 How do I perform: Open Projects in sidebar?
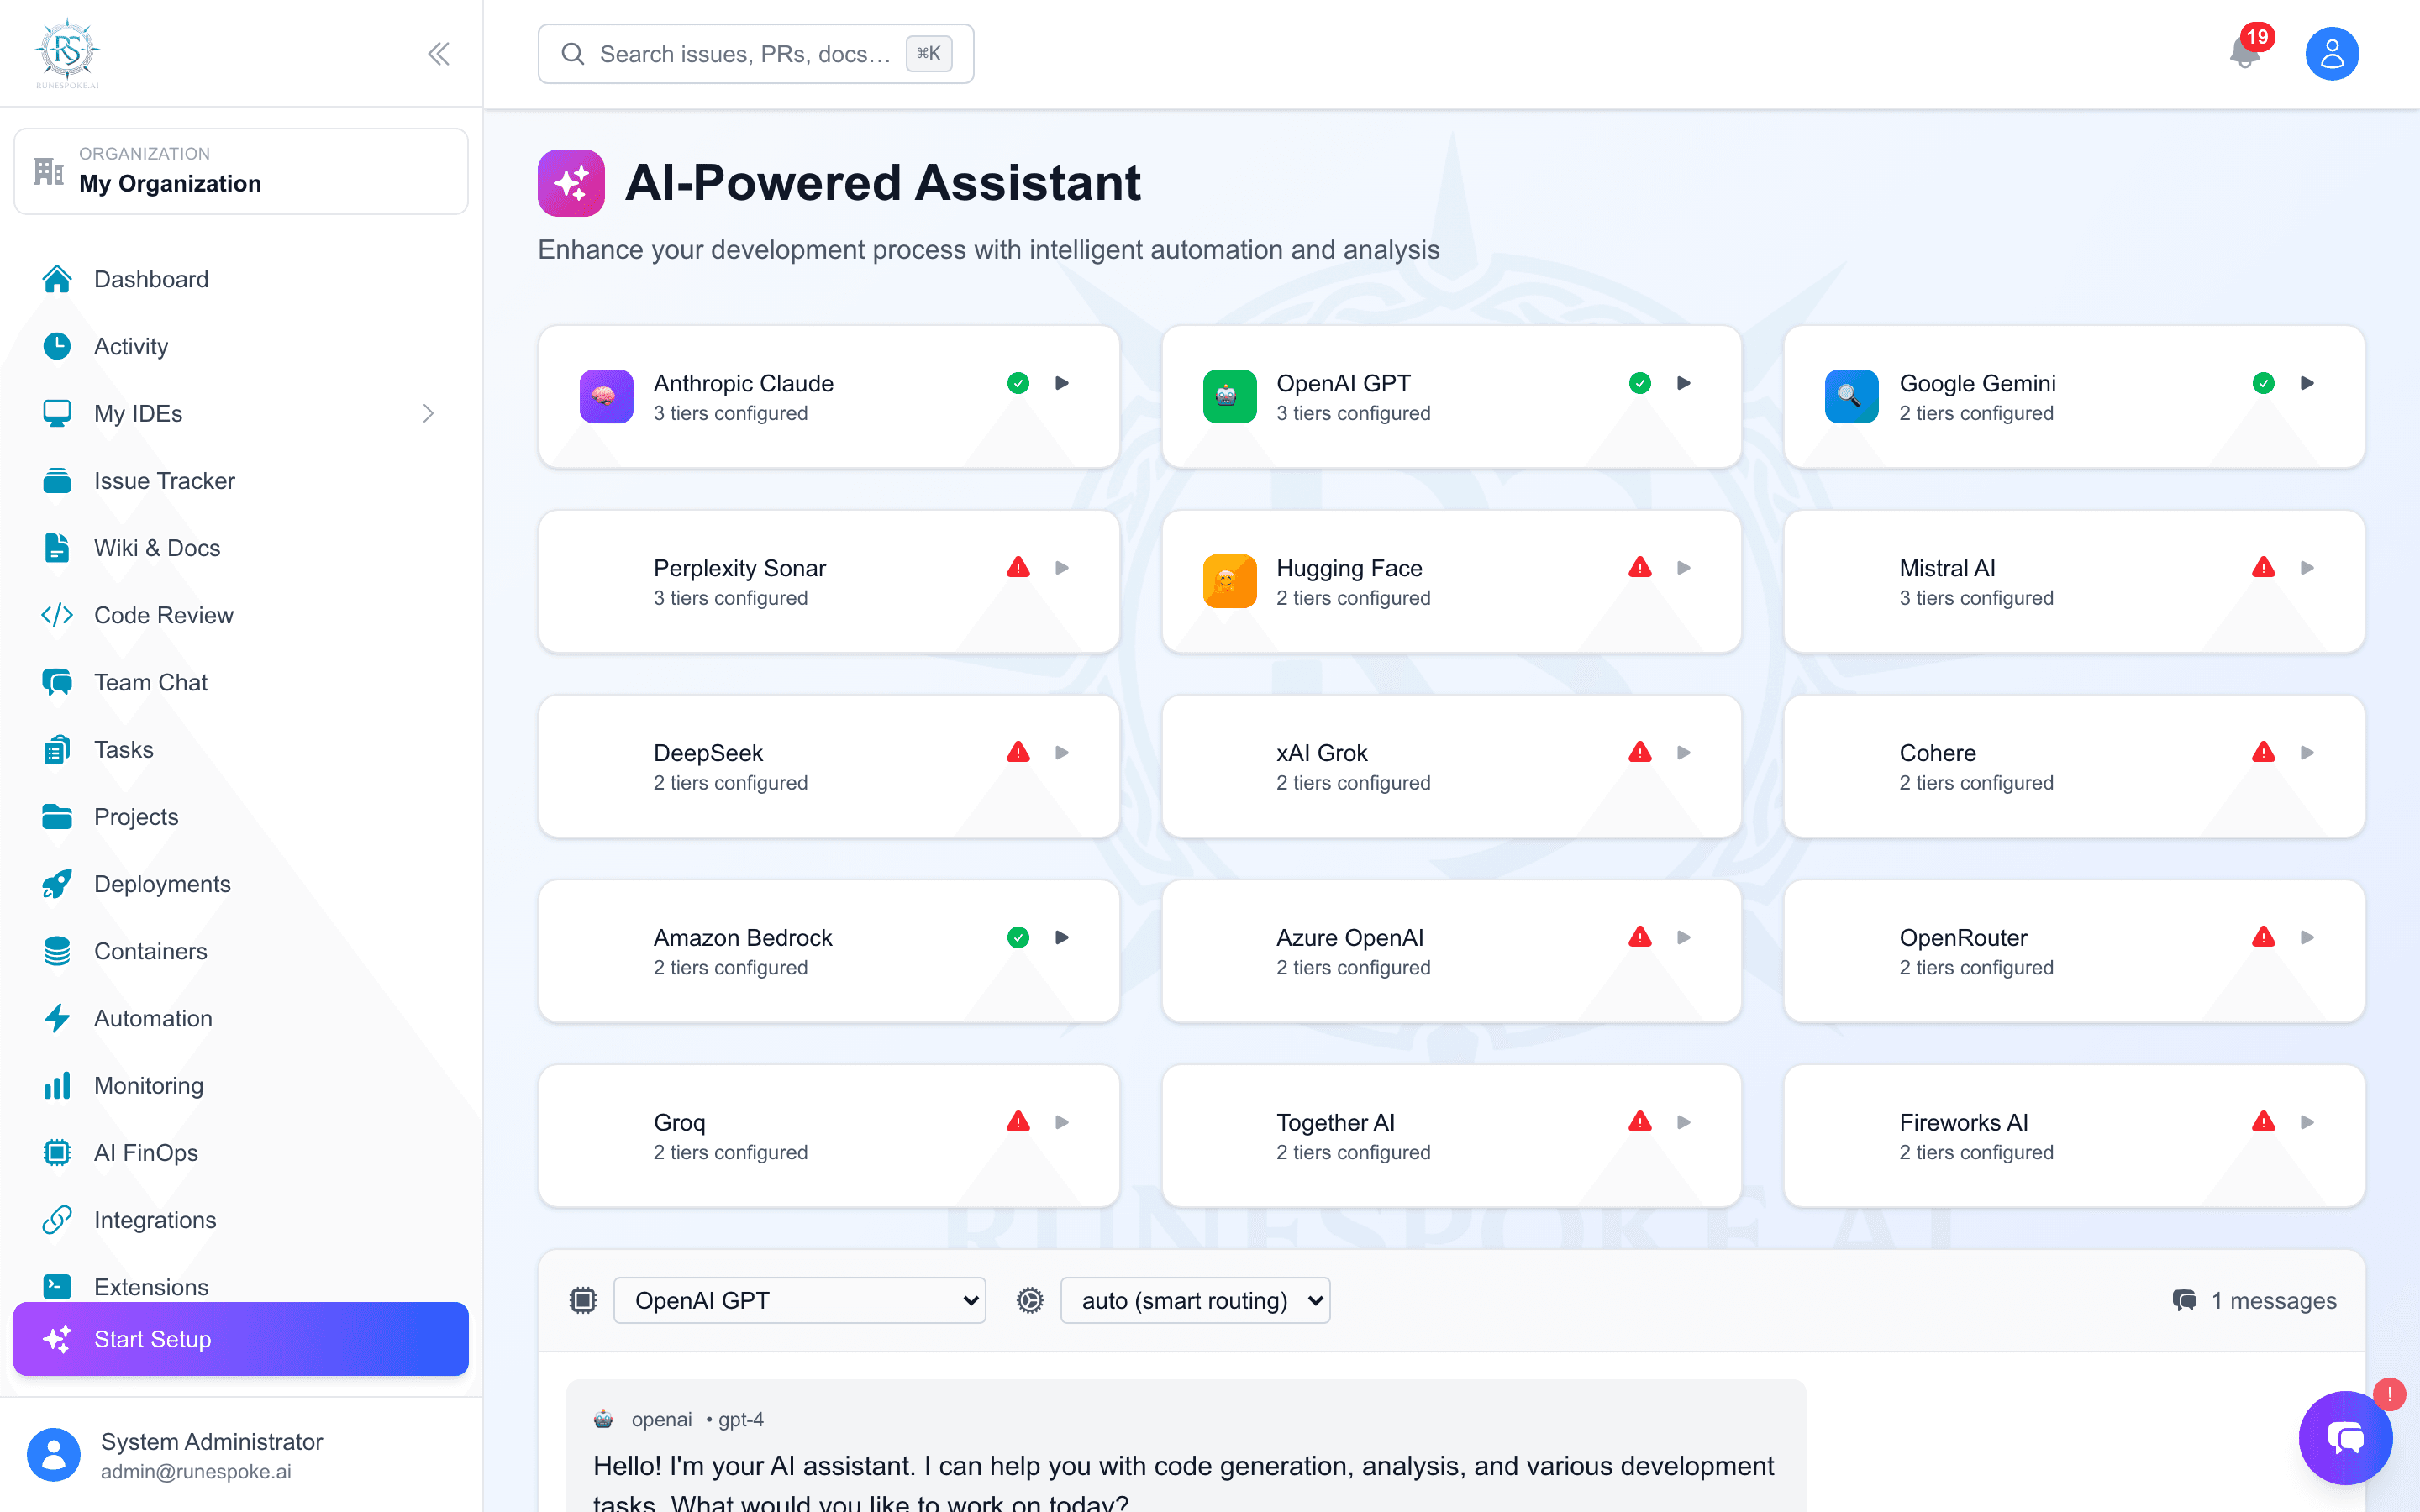pyautogui.click(x=240, y=817)
